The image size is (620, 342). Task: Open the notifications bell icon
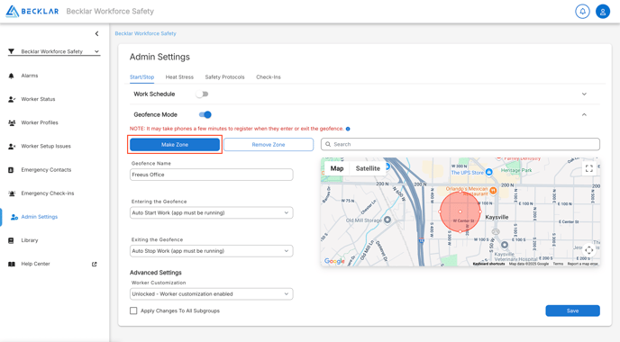(582, 12)
